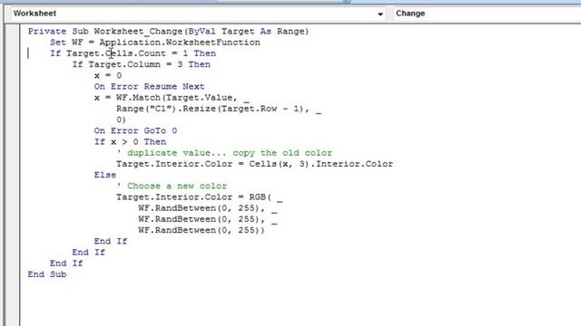The image size is (581, 326).
Task: Click the 'If x > 0 Then' line
Action: click(130, 142)
